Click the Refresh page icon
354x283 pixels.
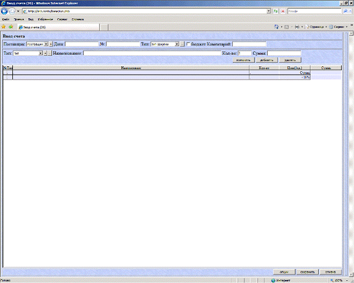point(275,11)
